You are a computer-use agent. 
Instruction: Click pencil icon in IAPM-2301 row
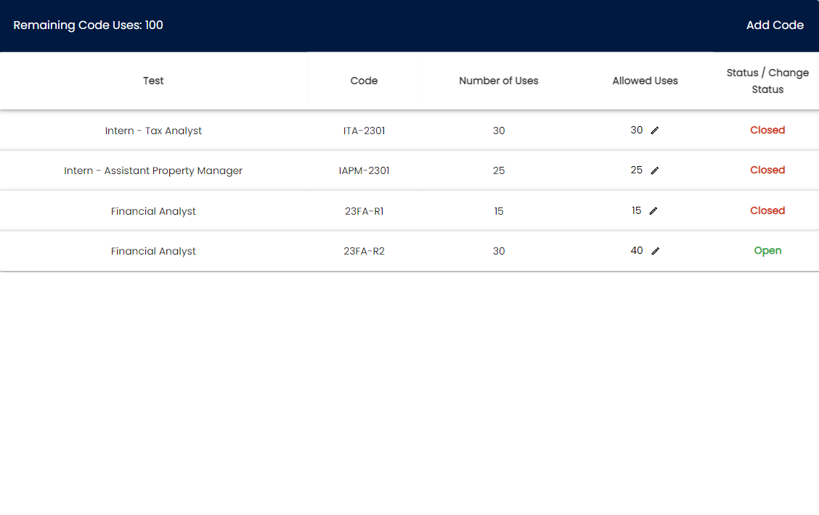(x=655, y=170)
